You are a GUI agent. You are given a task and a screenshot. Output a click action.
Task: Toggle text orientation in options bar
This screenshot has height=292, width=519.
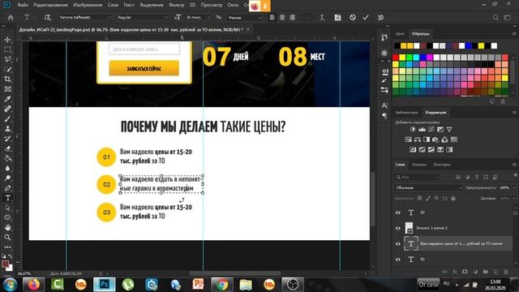(x=48, y=18)
